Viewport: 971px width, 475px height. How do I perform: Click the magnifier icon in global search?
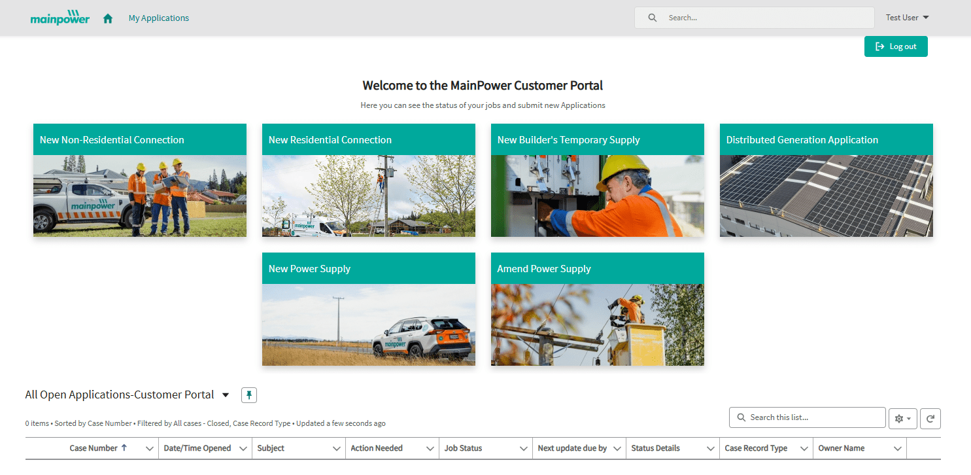point(652,18)
